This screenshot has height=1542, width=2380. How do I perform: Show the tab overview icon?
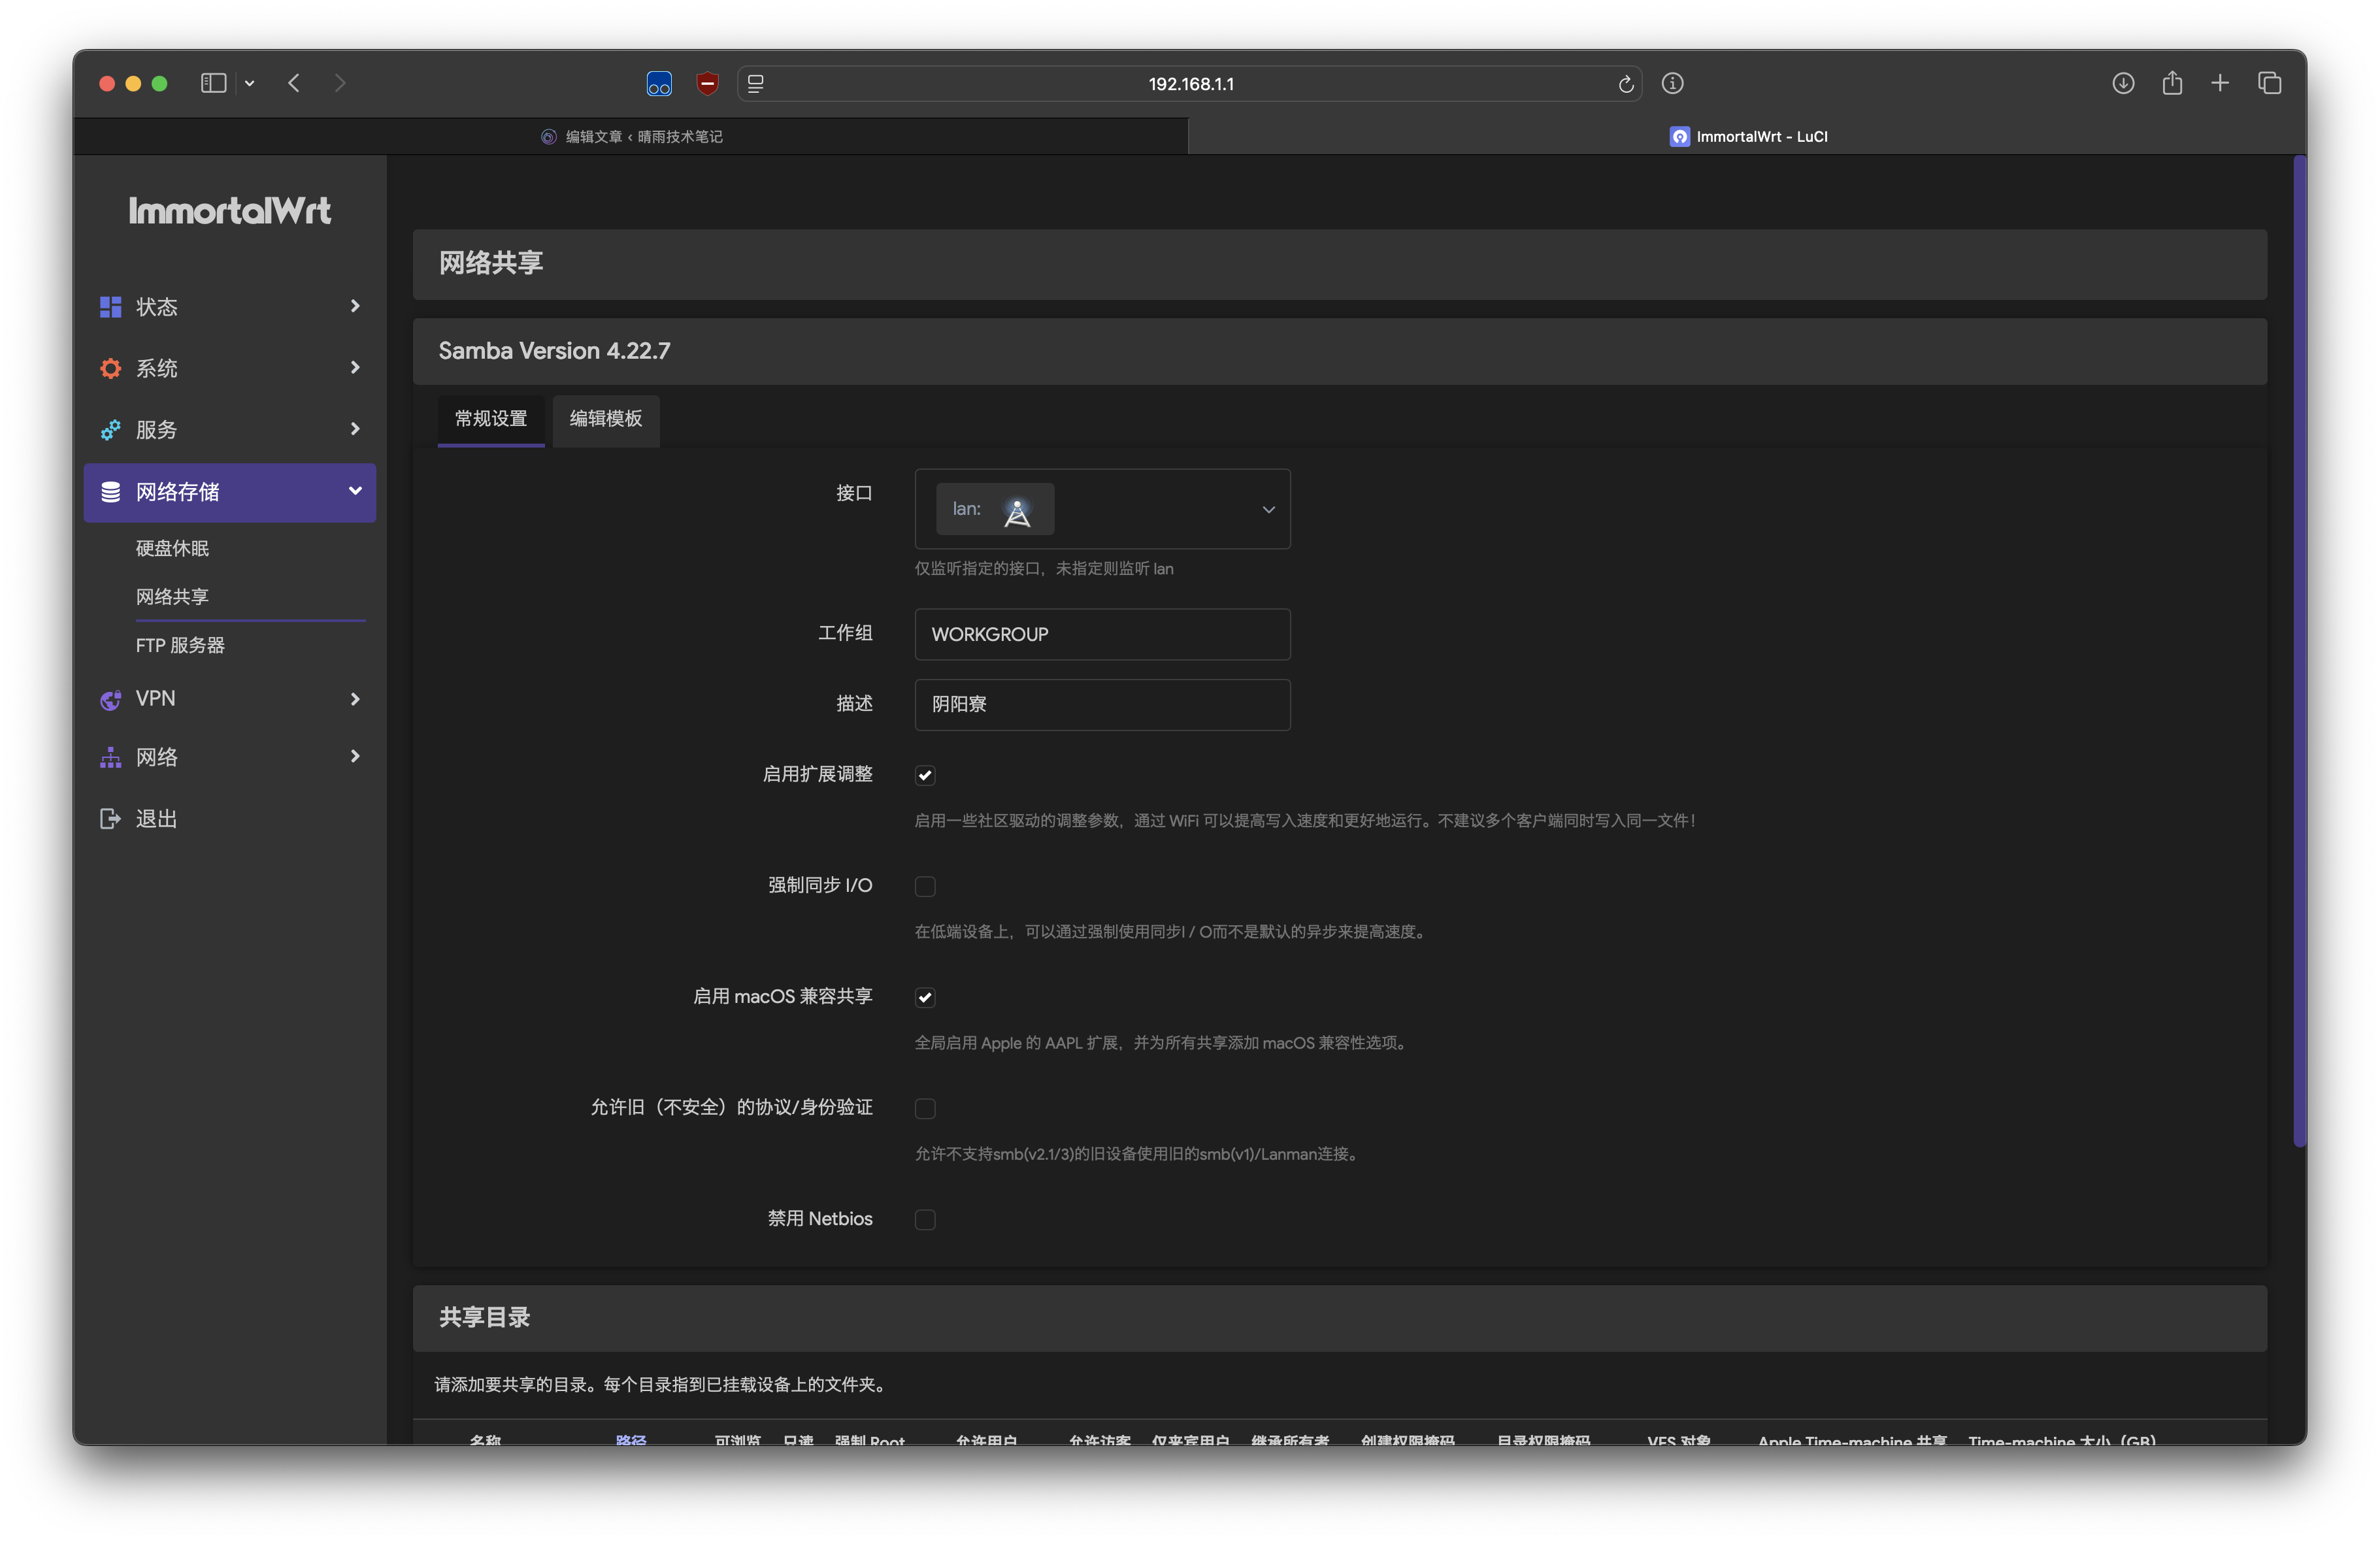[2269, 83]
